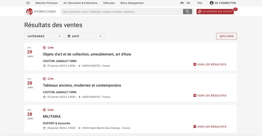262x136 pixels.
Task: Click the Live icon on the Tableaux anciens sale
Action: point(45,79)
